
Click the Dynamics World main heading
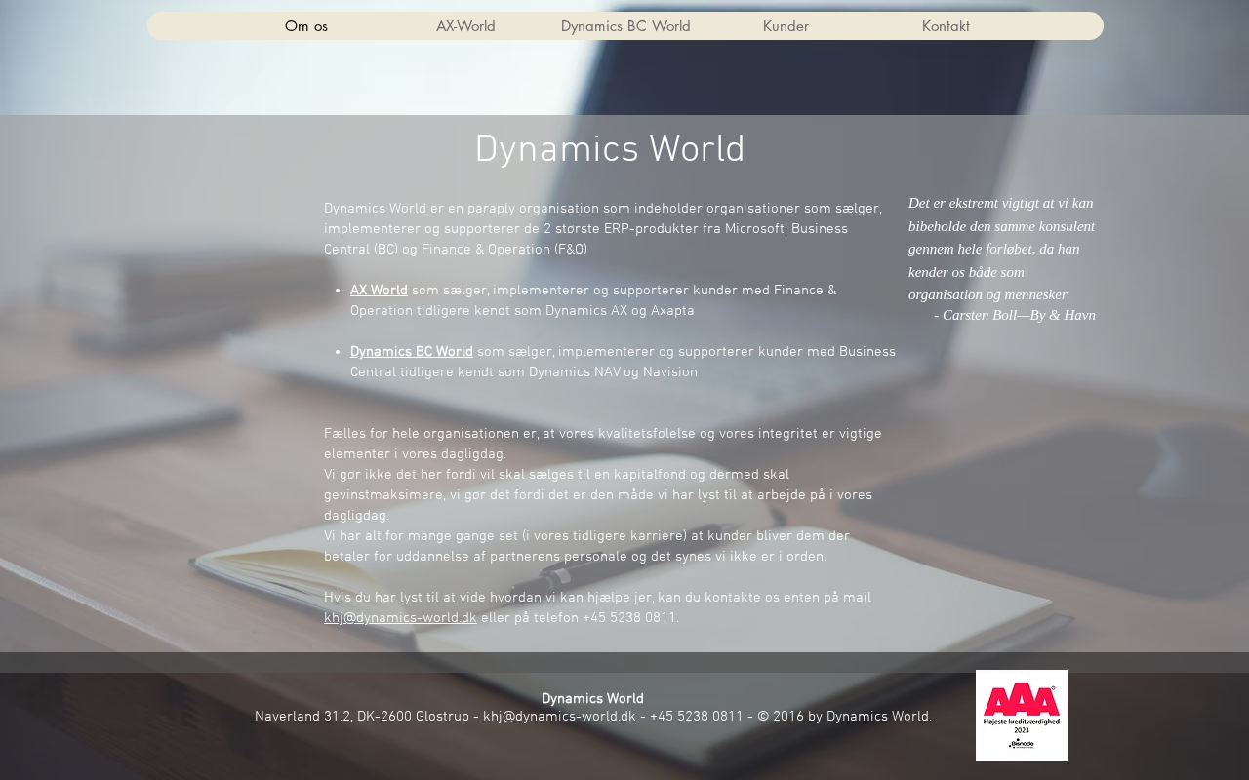click(609, 151)
